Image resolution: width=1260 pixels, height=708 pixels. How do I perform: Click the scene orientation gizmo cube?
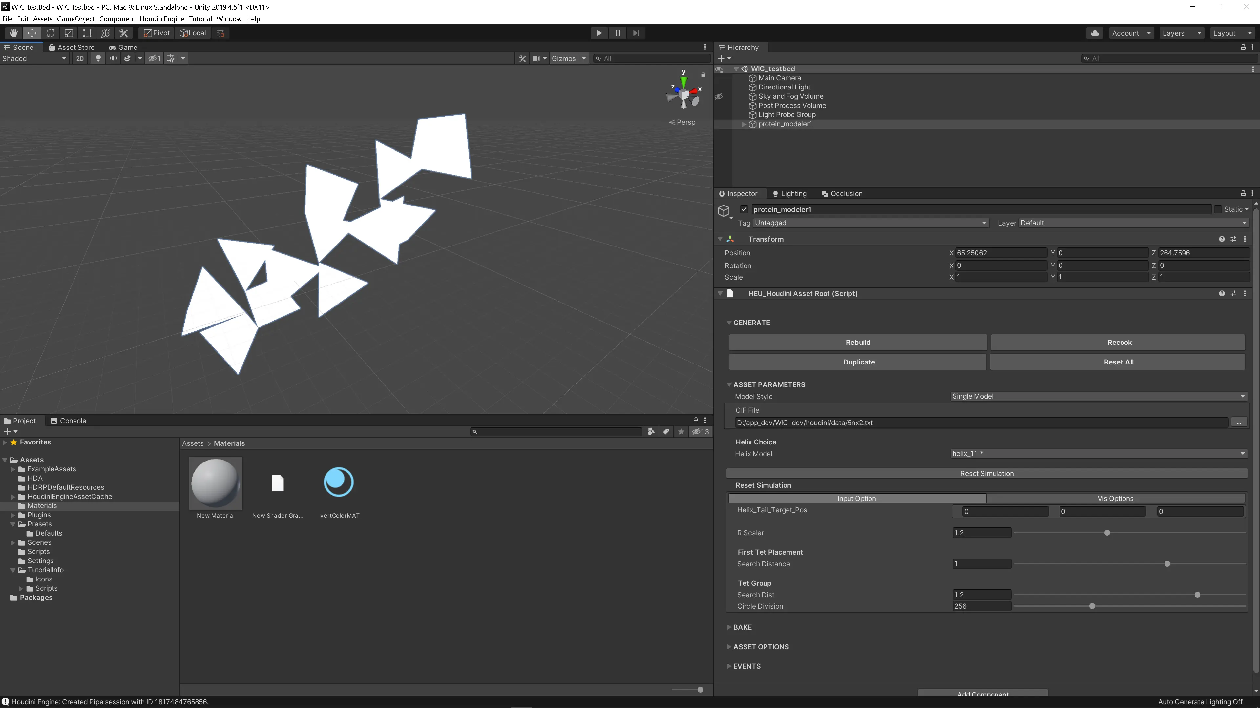tap(684, 94)
